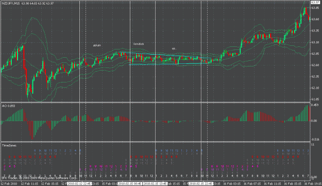Click the AO 0.093 indicator label
322x186 pixels.
8,106
